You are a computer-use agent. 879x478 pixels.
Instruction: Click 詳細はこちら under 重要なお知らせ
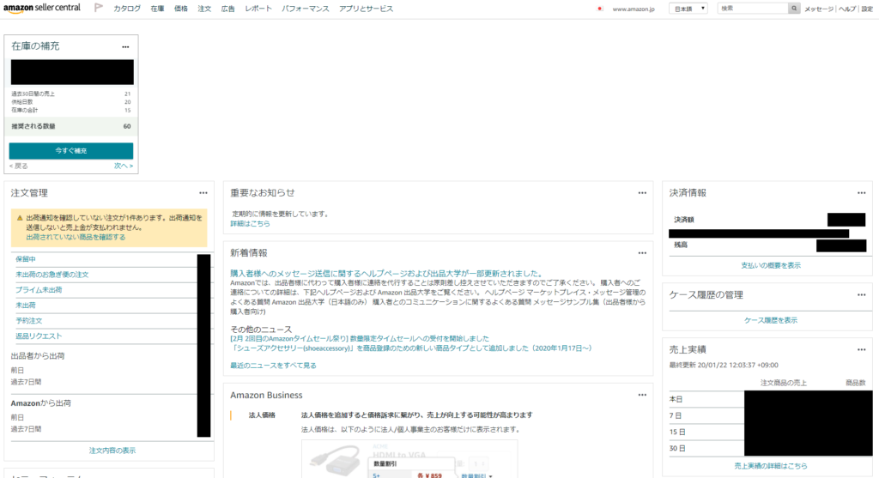click(x=250, y=224)
